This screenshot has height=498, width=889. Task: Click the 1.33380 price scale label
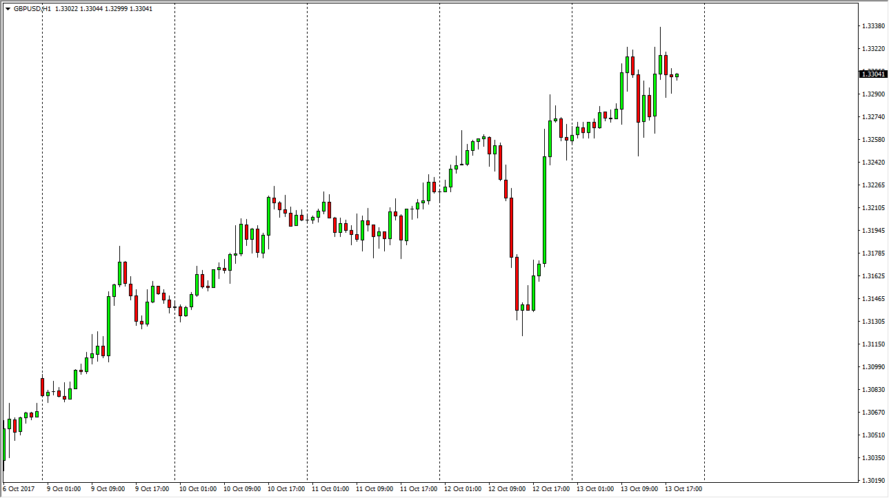(873, 26)
